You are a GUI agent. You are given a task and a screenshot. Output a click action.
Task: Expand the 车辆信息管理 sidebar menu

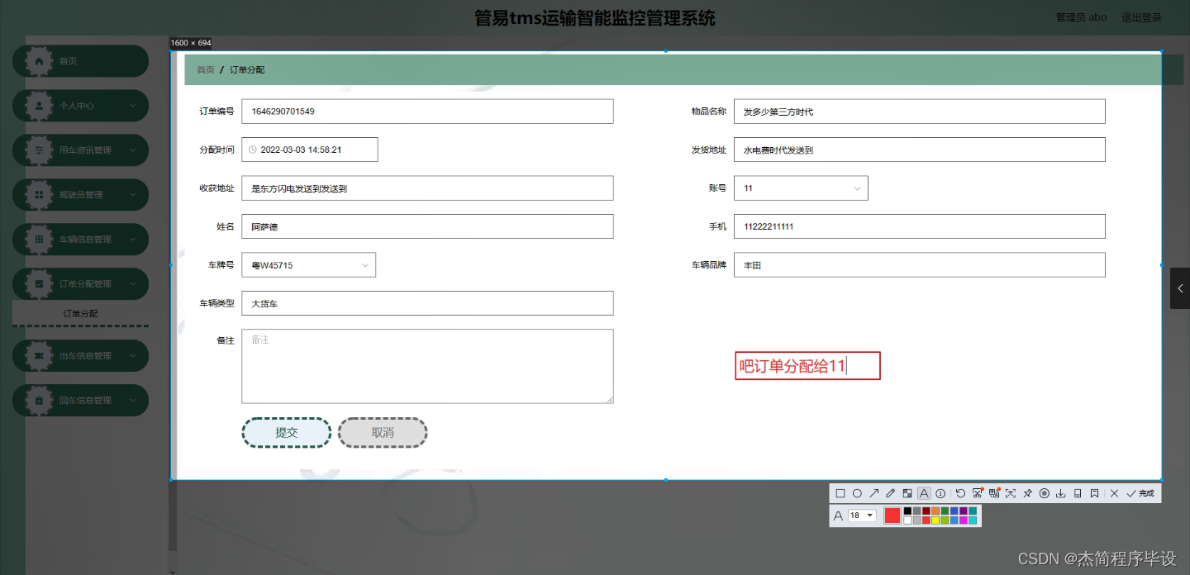pos(80,240)
